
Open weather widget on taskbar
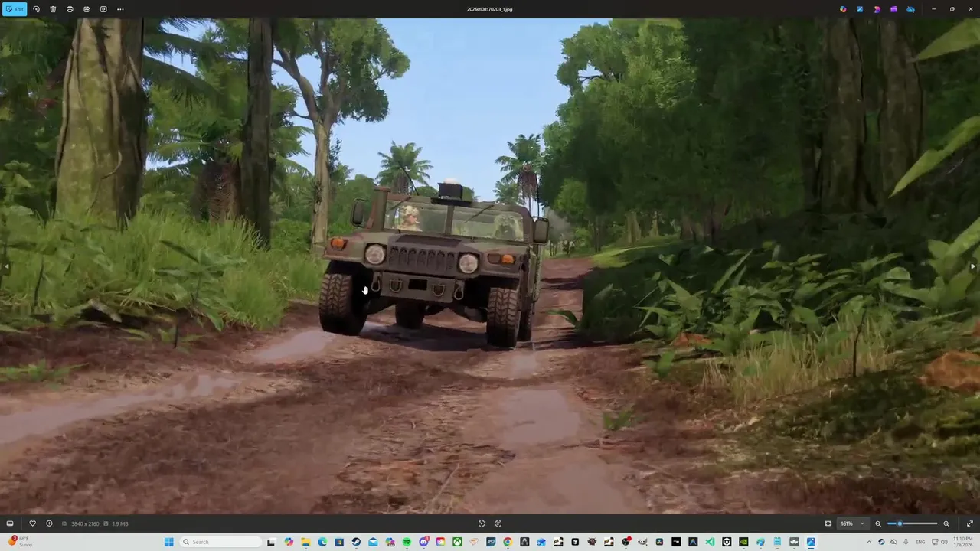(x=21, y=542)
